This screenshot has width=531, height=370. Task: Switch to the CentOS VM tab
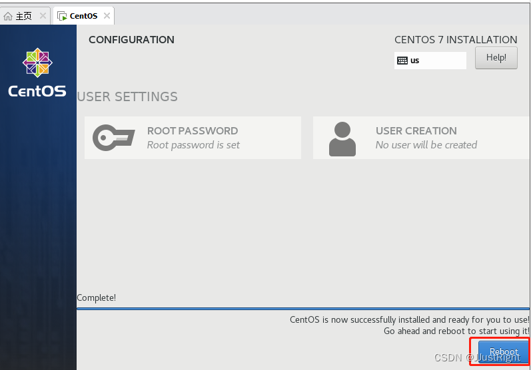tap(84, 16)
